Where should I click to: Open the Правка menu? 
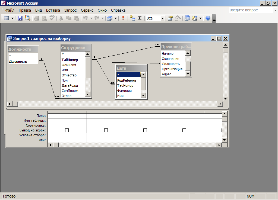tap(25, 10)
